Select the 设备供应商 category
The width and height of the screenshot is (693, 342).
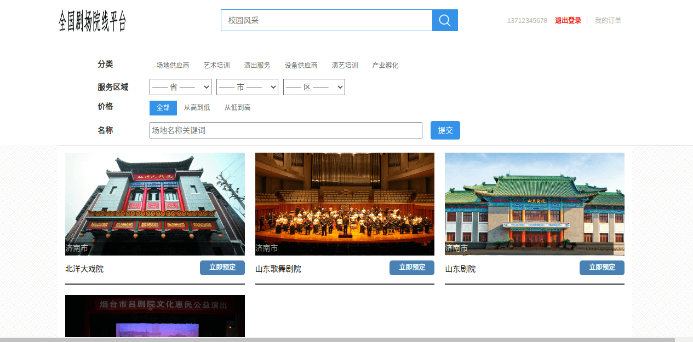[x=301, y=65]
